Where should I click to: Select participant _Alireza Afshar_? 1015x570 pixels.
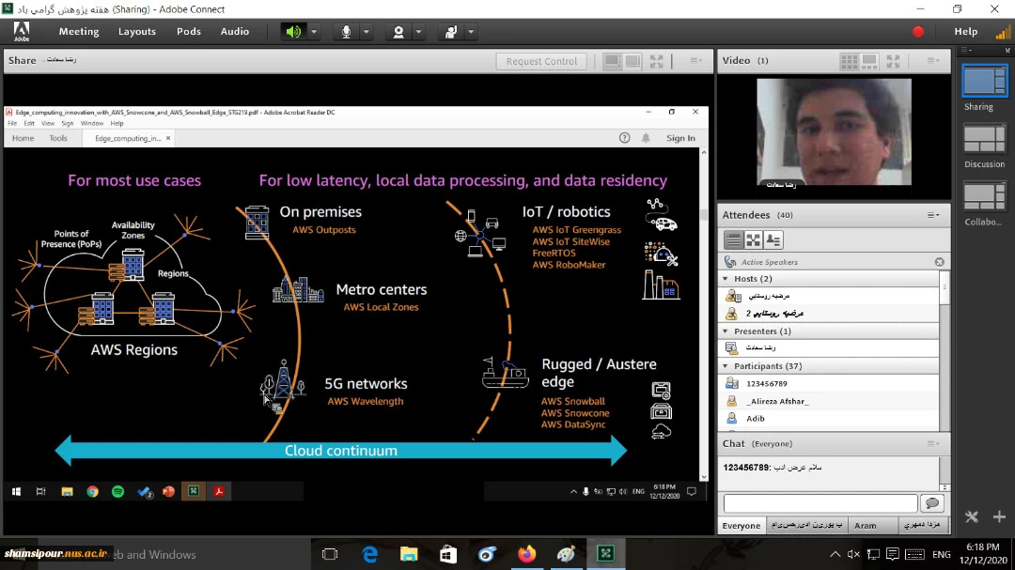coord(829,401)
